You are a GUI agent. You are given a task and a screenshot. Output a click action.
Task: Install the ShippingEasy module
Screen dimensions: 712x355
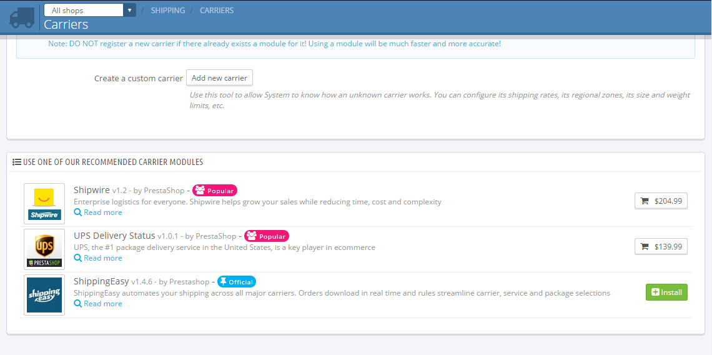pyautogui.click(x=666, y=292)
